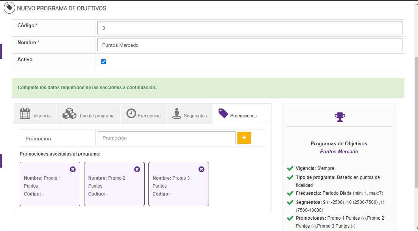Focus the Promoción search field
Screen dimensions: 418x231
point(166,138)
